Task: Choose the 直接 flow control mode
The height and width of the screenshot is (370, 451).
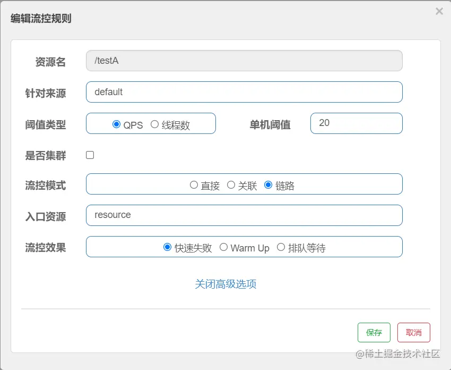Action: pyautogui.click(x=194, y=184)
